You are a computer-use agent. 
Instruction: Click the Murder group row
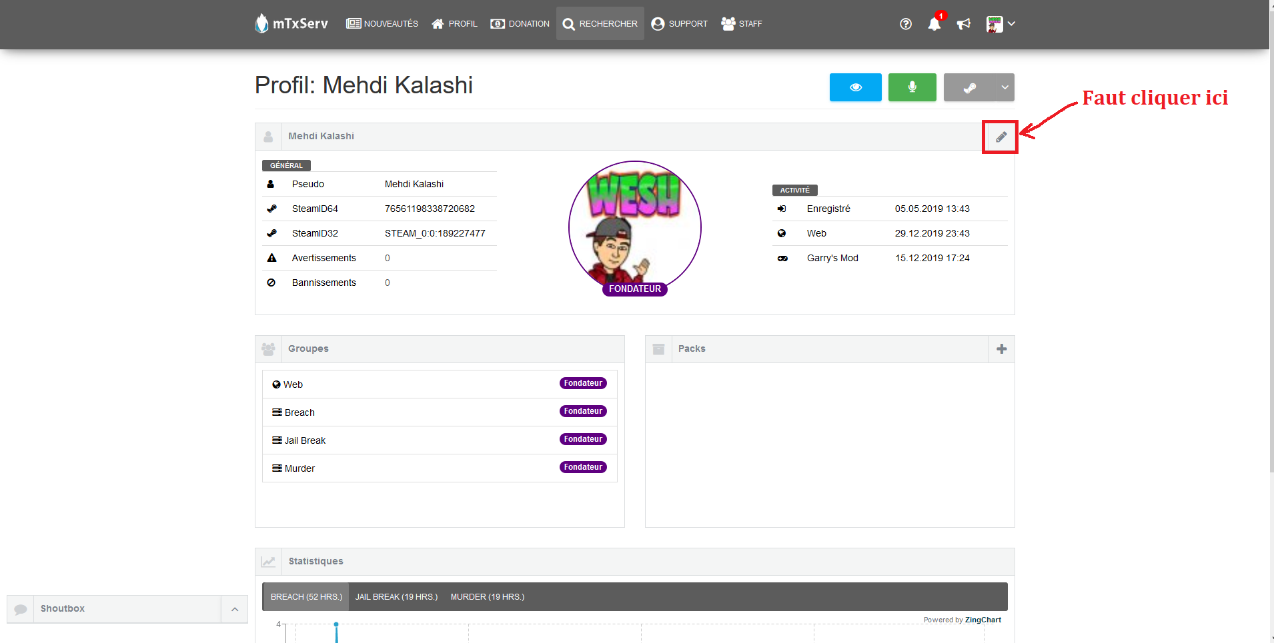440,468
